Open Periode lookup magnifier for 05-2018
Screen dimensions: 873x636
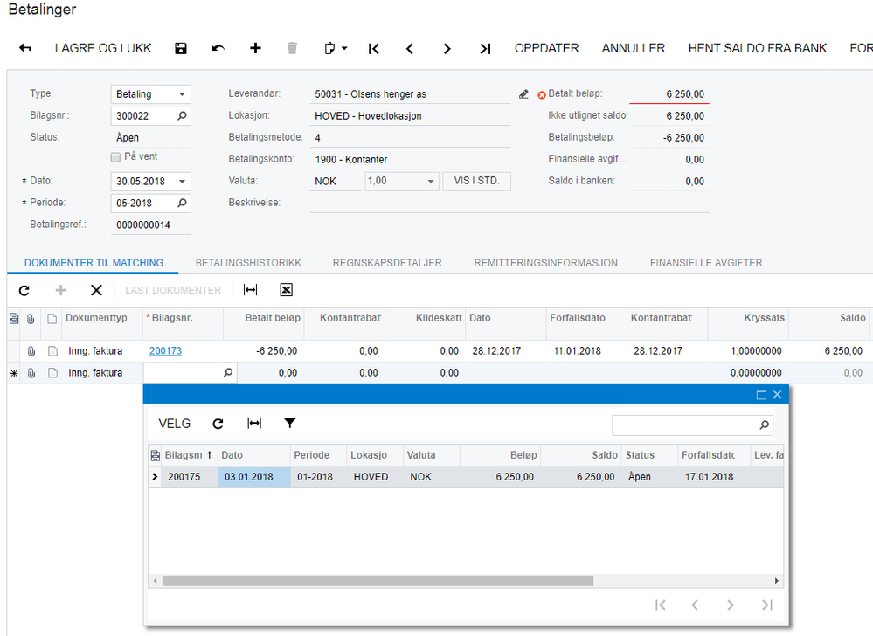coord(182,203)
